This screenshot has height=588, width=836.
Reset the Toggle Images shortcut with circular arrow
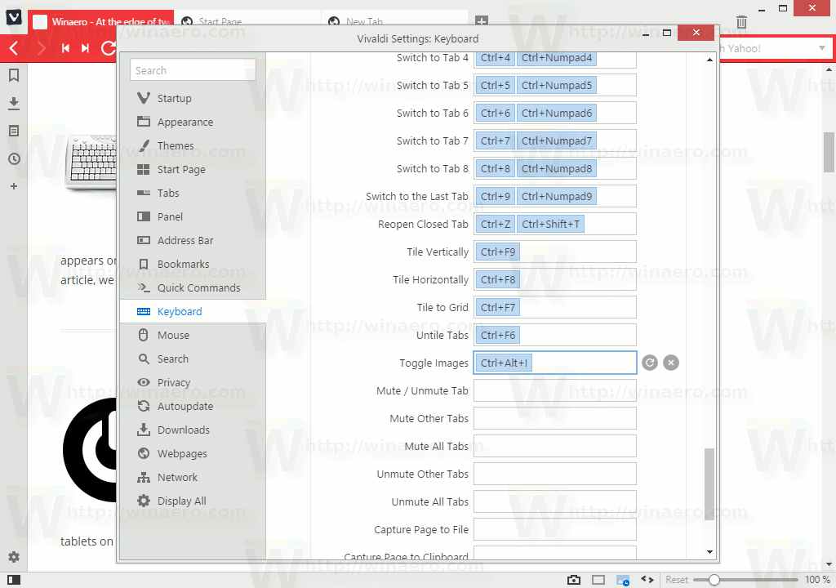click(x=650, y=362)
